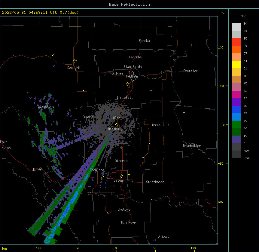
Task: Click the Vulcan label
Action: click(x=163, y=237)
